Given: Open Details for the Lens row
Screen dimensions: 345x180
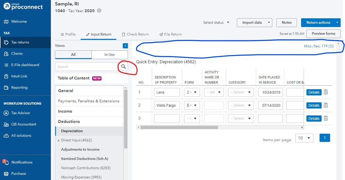Looking at the screenshot, I should coord(314,92).
